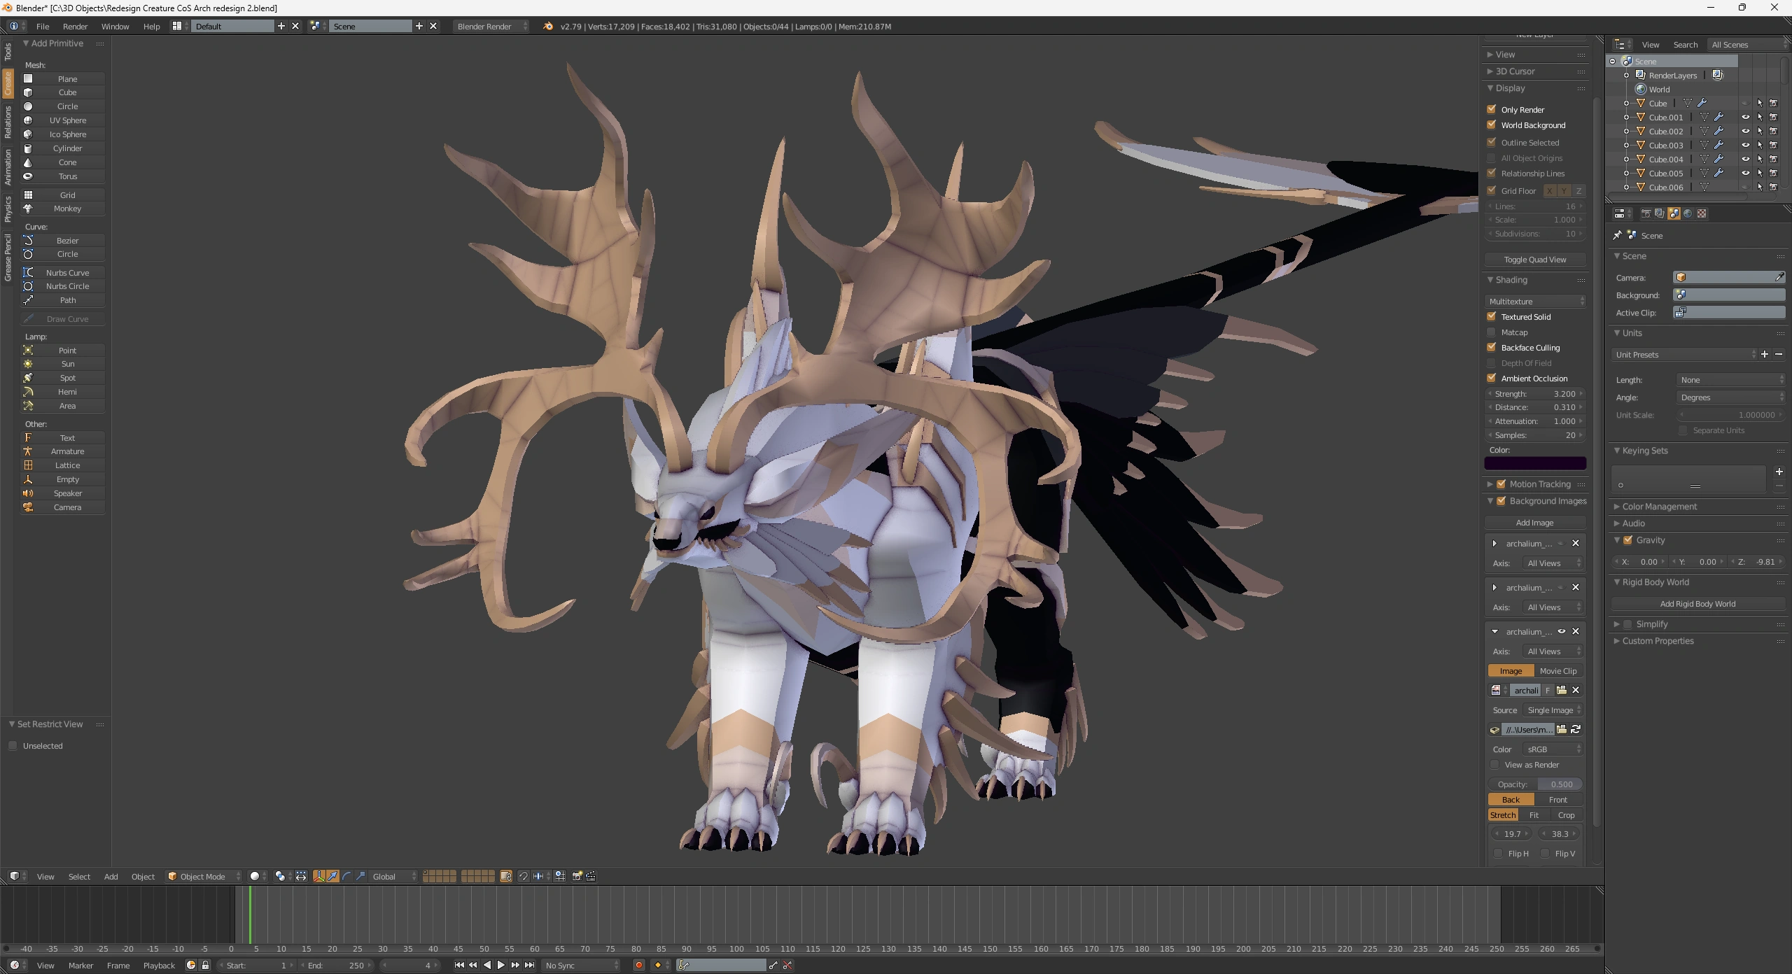Viewport: 1792px width, 974px height.
Task: Open the Render menu
Action: [75, 27]
